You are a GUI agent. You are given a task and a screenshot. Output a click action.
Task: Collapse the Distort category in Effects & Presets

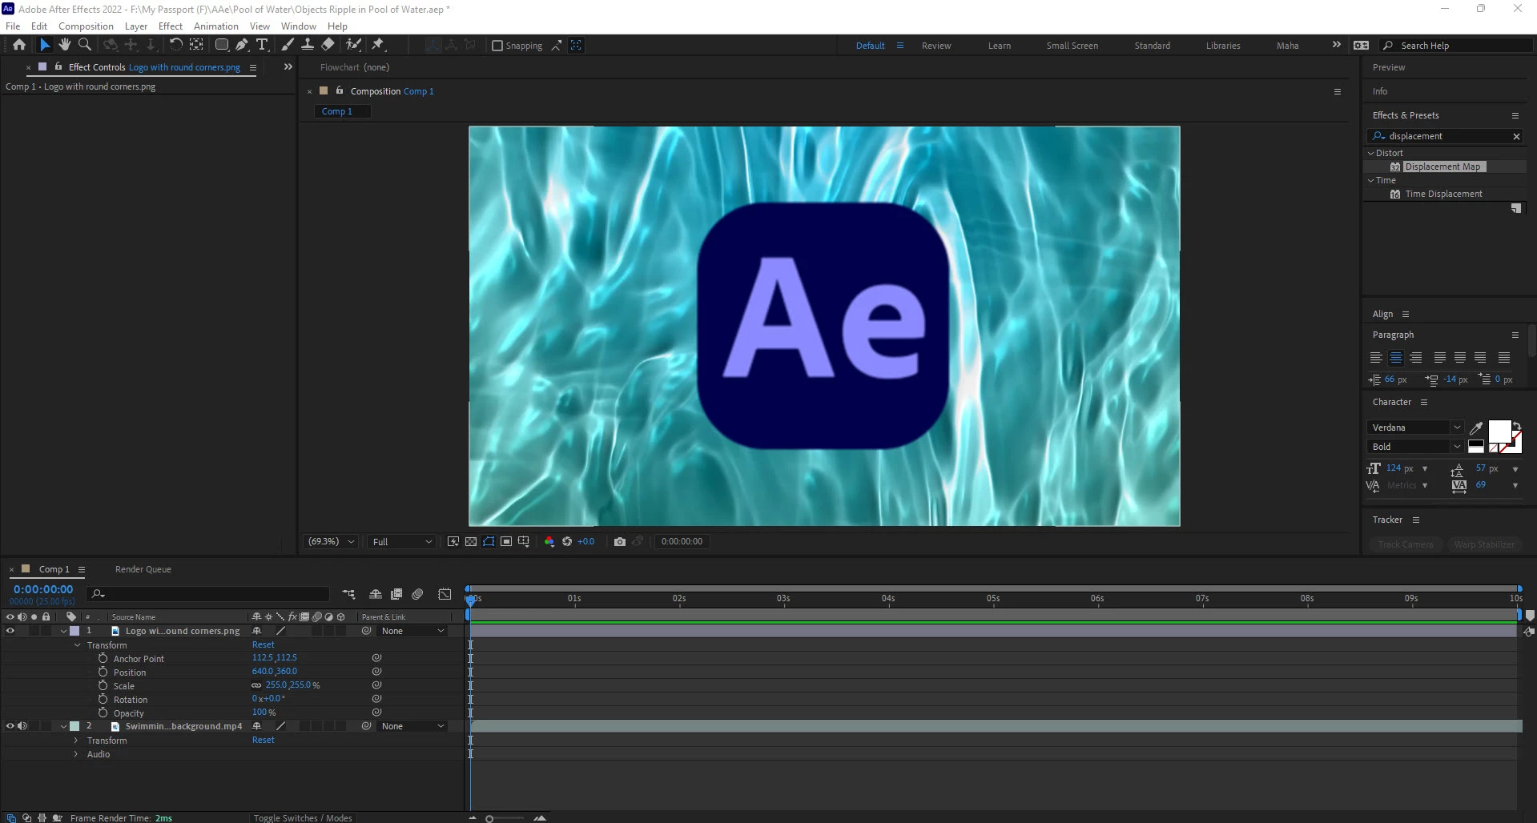pos(1371,153)
